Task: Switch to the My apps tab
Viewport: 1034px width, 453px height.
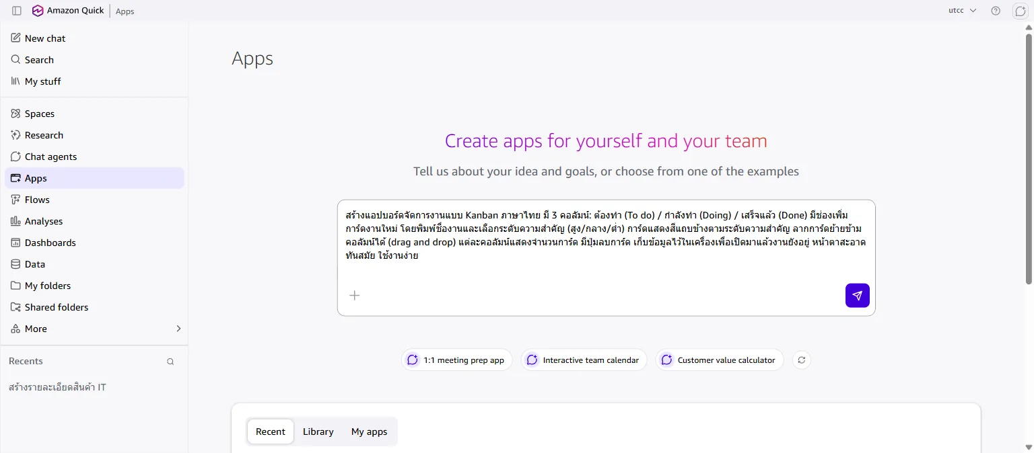Action: pos(369,431)
